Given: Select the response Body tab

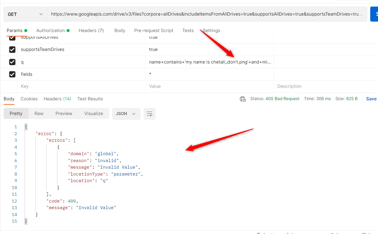Looking at the screenshot, I should coord(9,99).
